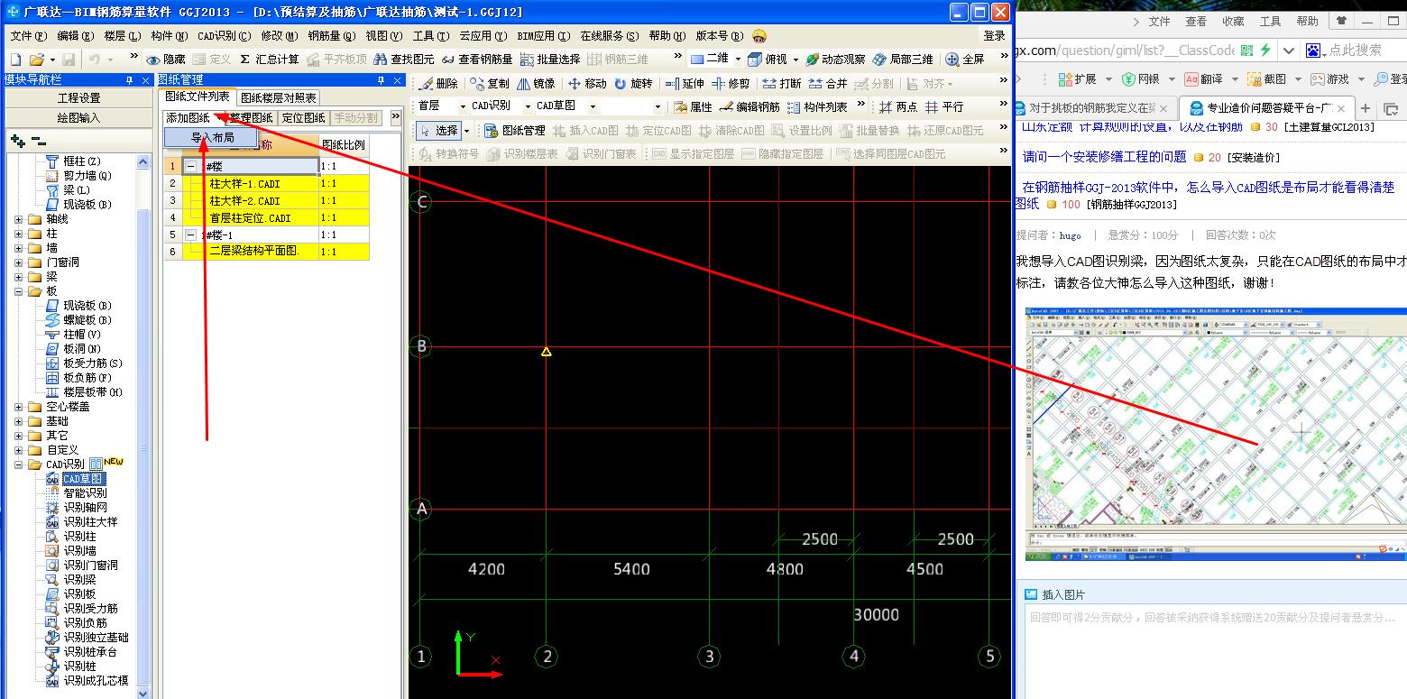Open the CAD识别(C) menu
1407x699 pixels.
pos(224,36)
